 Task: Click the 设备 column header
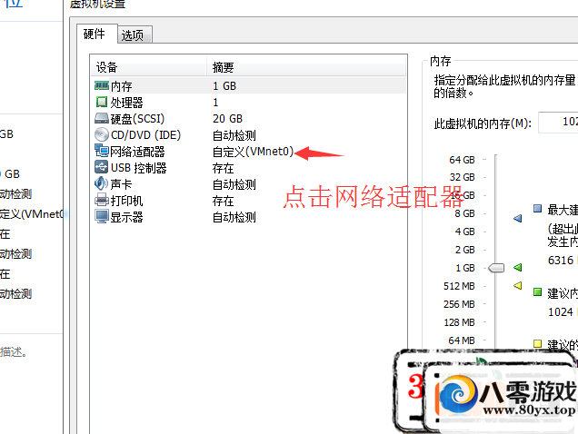(148, 67)
